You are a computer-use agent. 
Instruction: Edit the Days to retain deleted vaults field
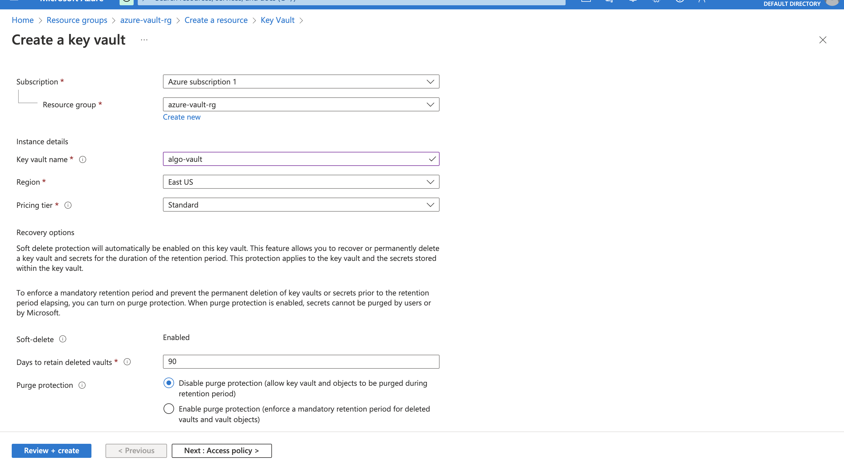point(301,361)
